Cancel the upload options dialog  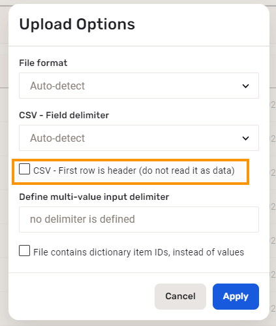180,297
